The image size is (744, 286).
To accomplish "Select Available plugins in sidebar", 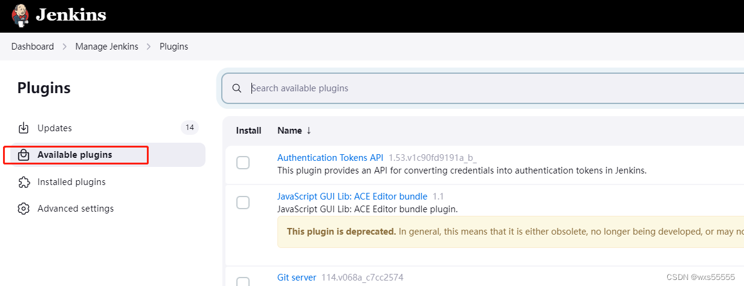I will tap(108, 155).
